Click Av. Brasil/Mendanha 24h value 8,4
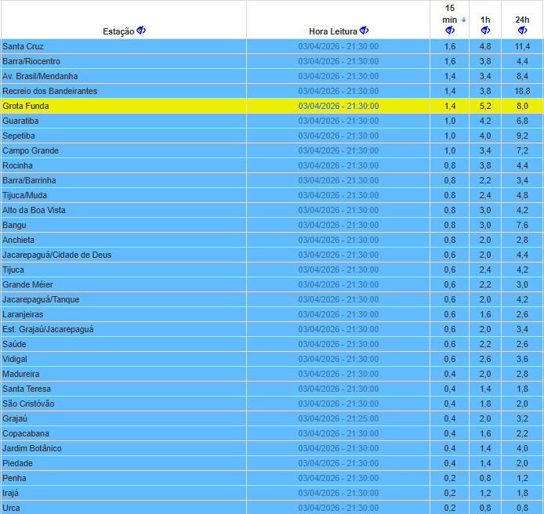 click(x=522, y=76)
